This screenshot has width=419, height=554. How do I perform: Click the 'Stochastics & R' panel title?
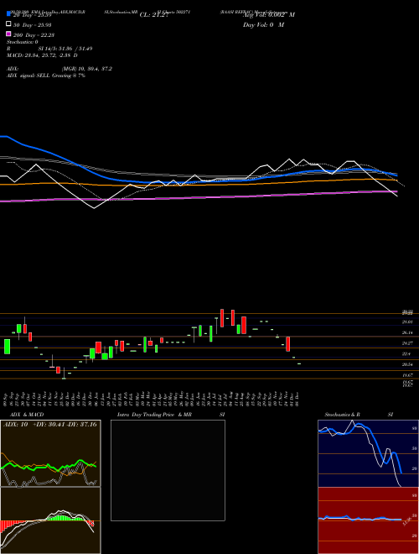point(342,415)
